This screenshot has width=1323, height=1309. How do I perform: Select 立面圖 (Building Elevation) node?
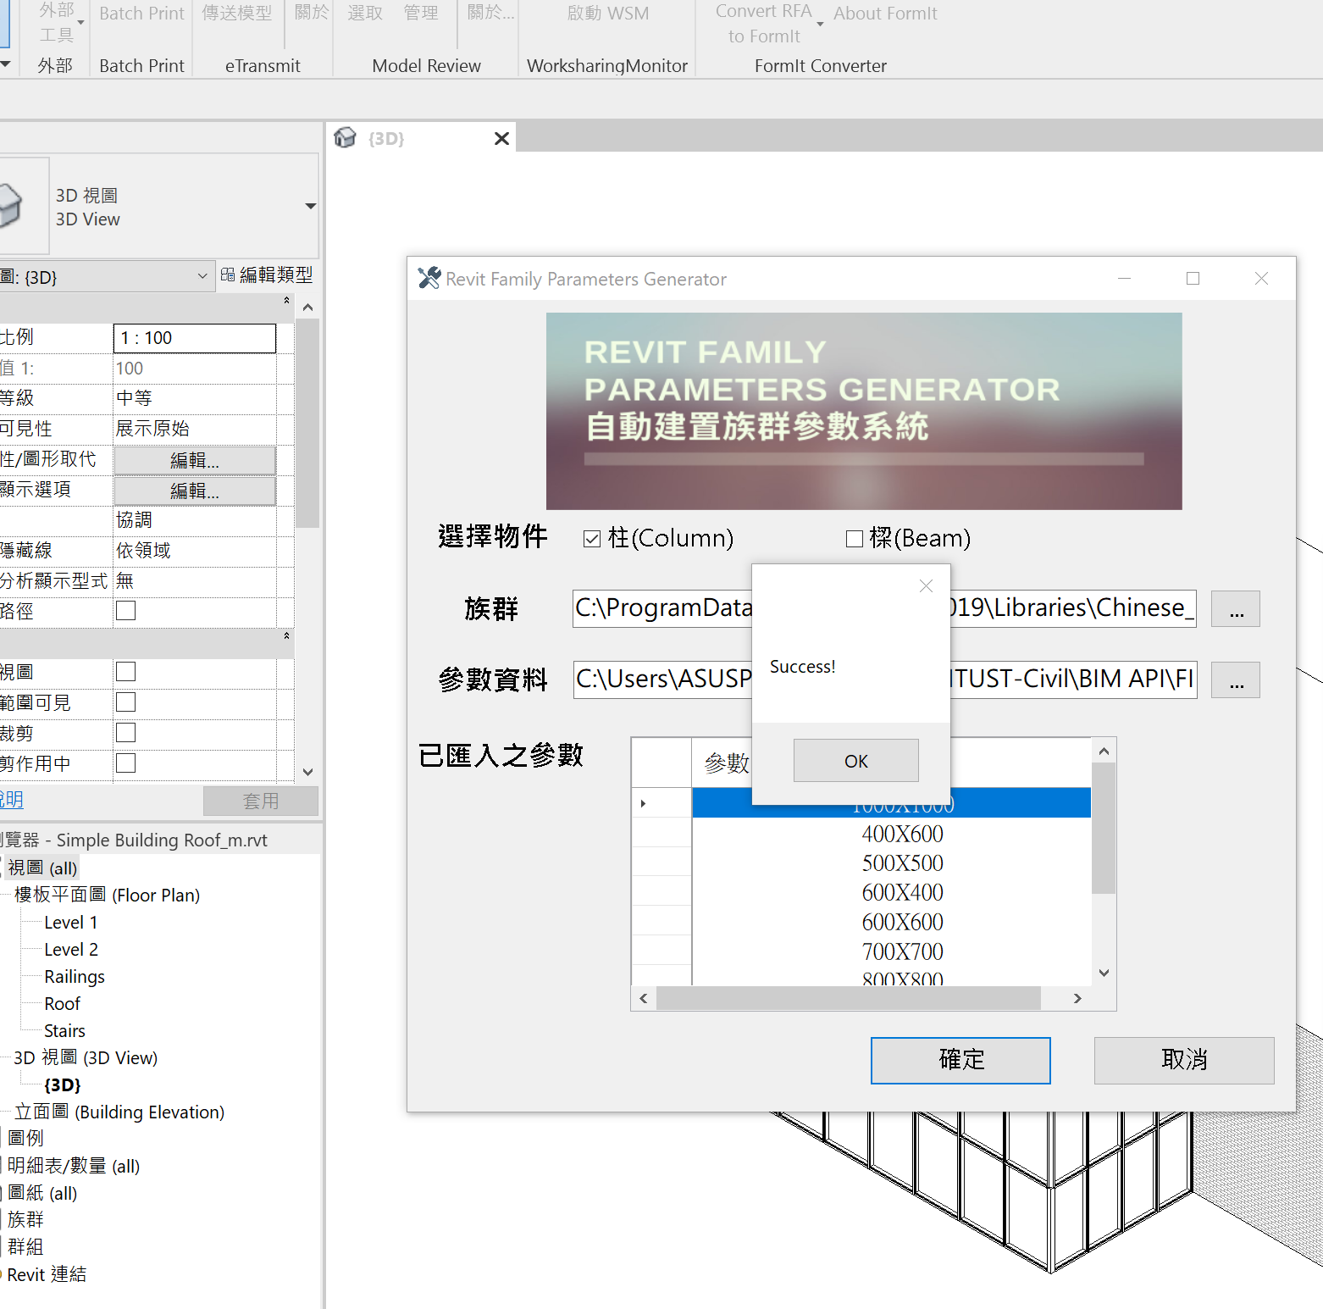(x=119, y=1112)
